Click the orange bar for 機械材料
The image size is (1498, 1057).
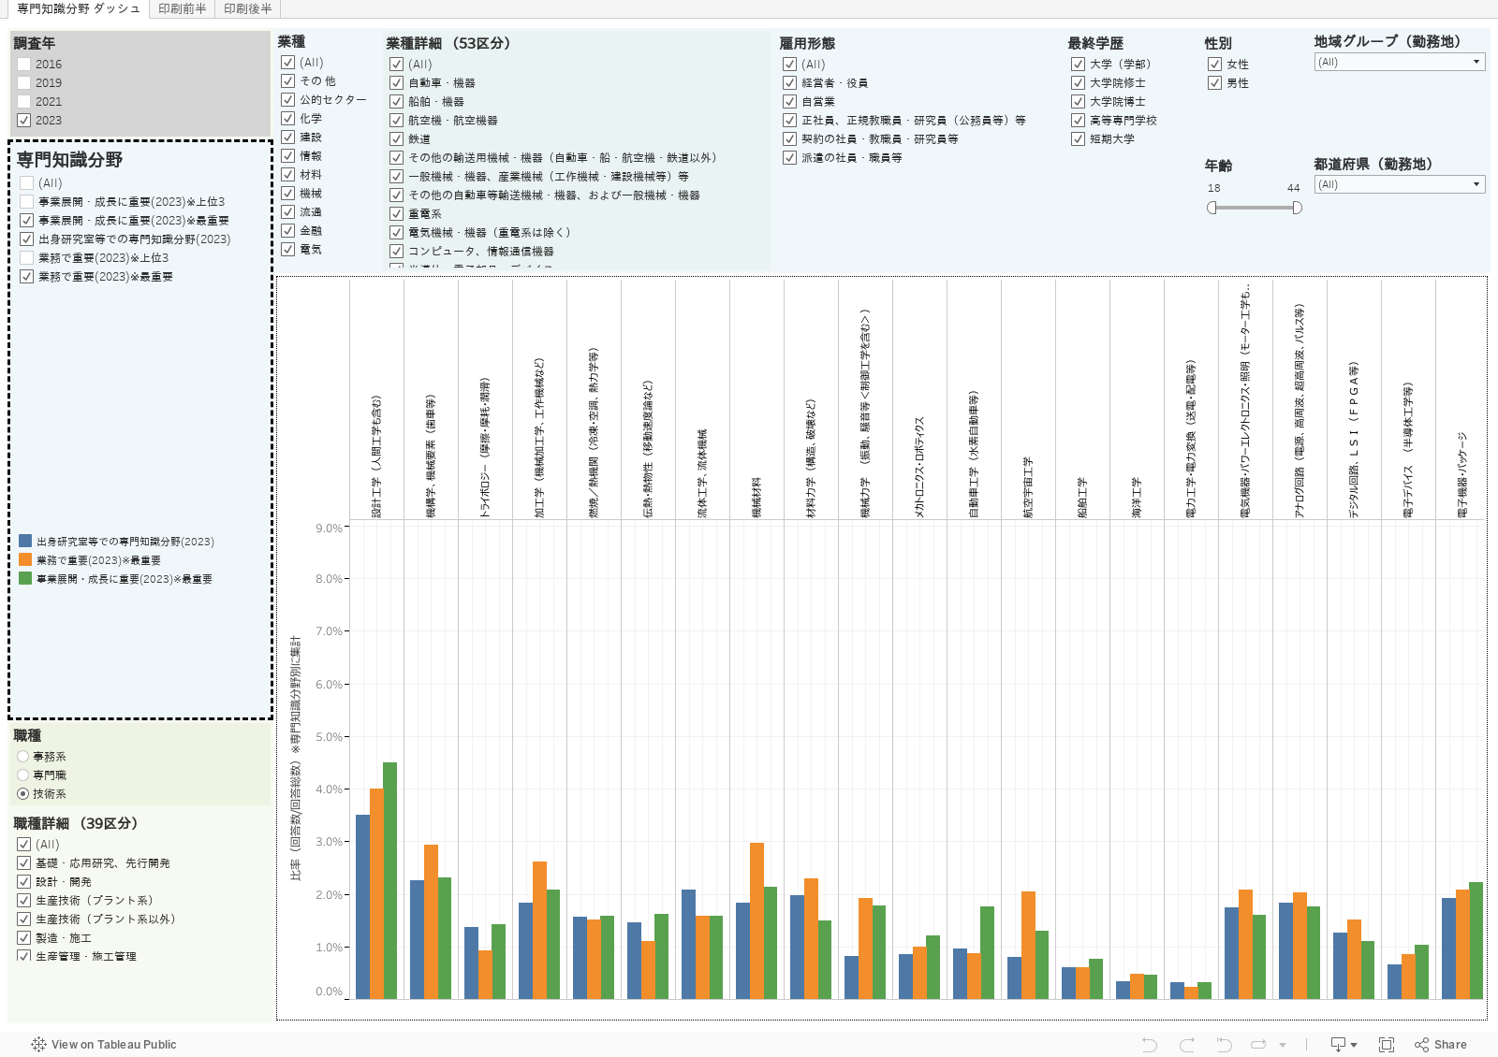click(756, 921)
